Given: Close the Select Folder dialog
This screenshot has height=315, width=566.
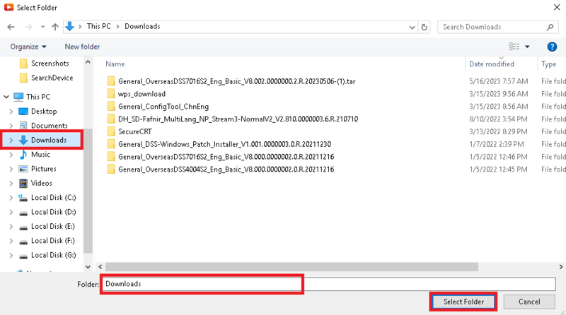Looking at the screenshot, I should [557, 7].
